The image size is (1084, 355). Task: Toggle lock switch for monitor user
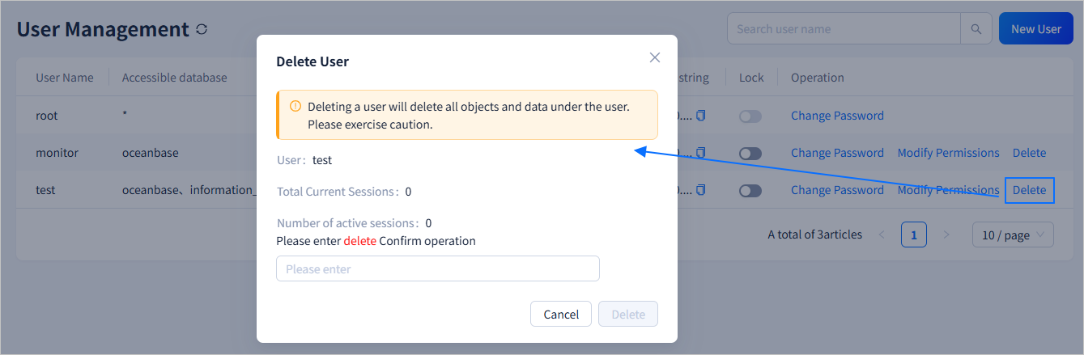click(750, 154)
